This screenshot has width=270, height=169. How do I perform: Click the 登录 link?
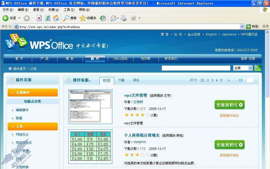244,59
